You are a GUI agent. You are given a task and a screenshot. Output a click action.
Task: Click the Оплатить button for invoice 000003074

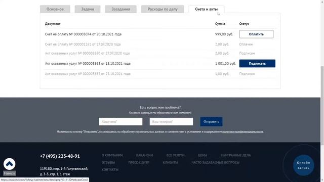(x=256, y=34)
